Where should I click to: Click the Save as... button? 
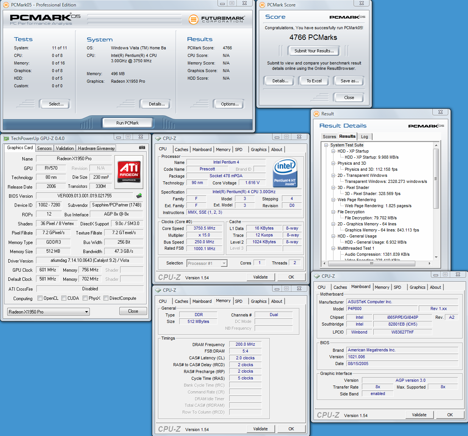(349, 81)
